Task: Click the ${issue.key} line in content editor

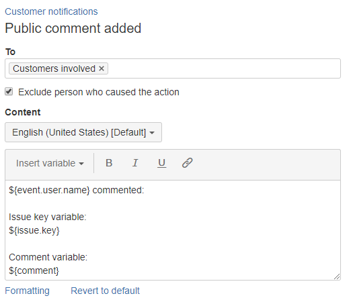Action: tap(34, 230)
